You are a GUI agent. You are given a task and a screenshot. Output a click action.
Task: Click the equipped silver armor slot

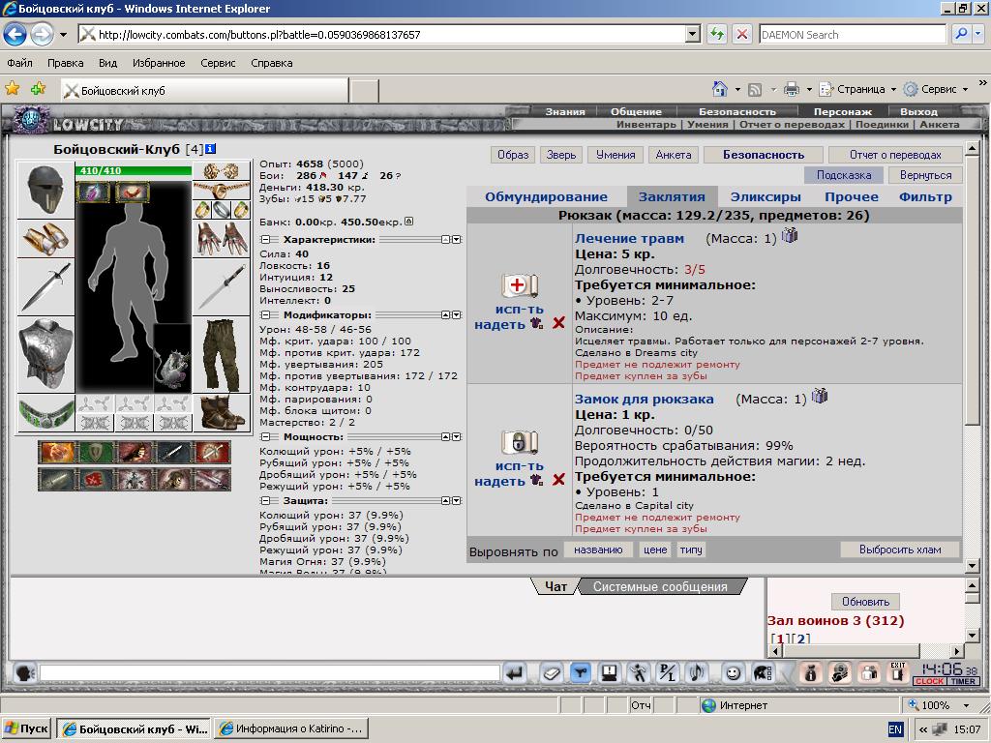tap(45, 355)
